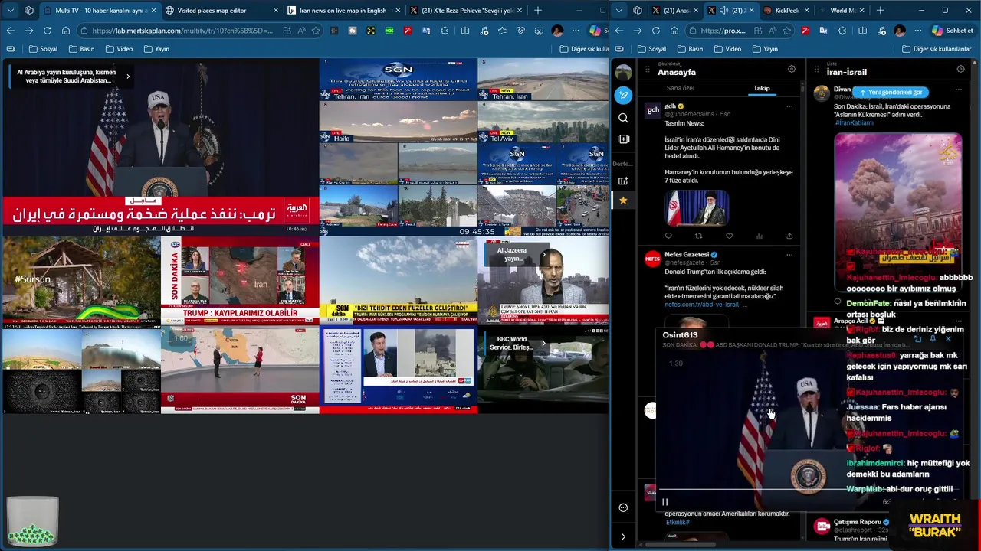Open split screen icon in left browser toolbar
981x551 pixels.
(x=465, y=31)
